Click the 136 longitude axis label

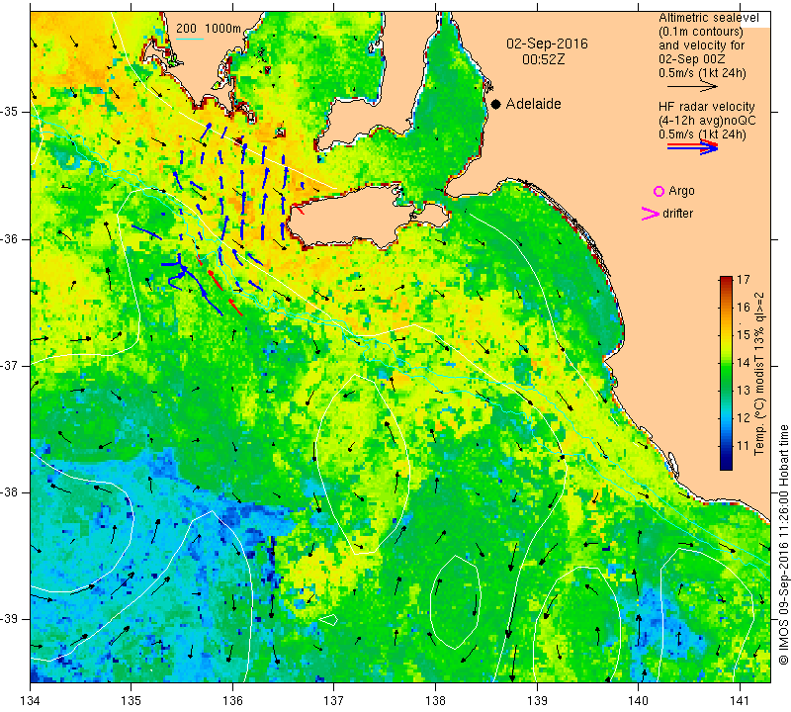pos(232,701)
